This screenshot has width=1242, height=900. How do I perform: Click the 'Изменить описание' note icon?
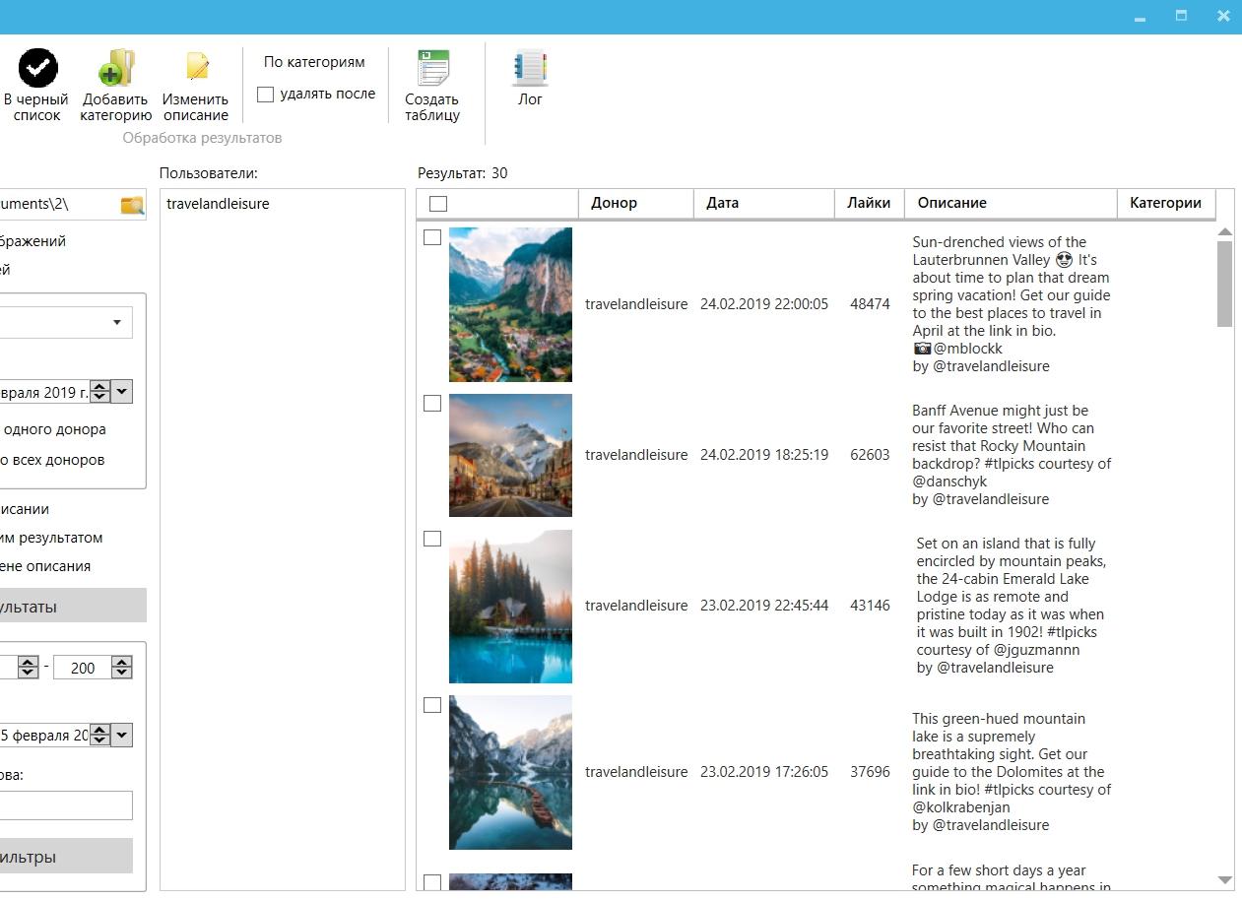click(197, 67)
